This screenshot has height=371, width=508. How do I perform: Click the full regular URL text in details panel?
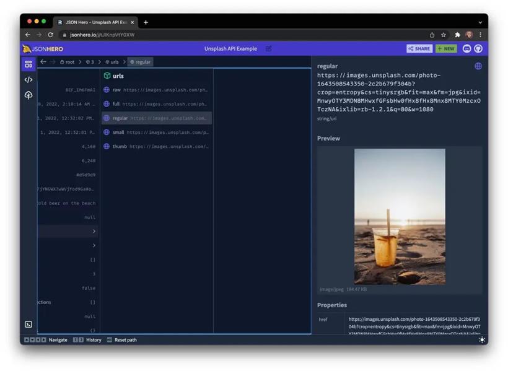pyautogui.click(x=399, y=92)
